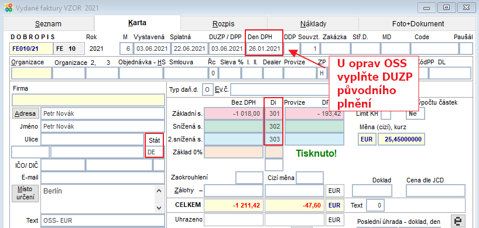This screenshot has height=228, width=479.
Task: Switch to the Seznam tab
Action: [x=48, y=24]
